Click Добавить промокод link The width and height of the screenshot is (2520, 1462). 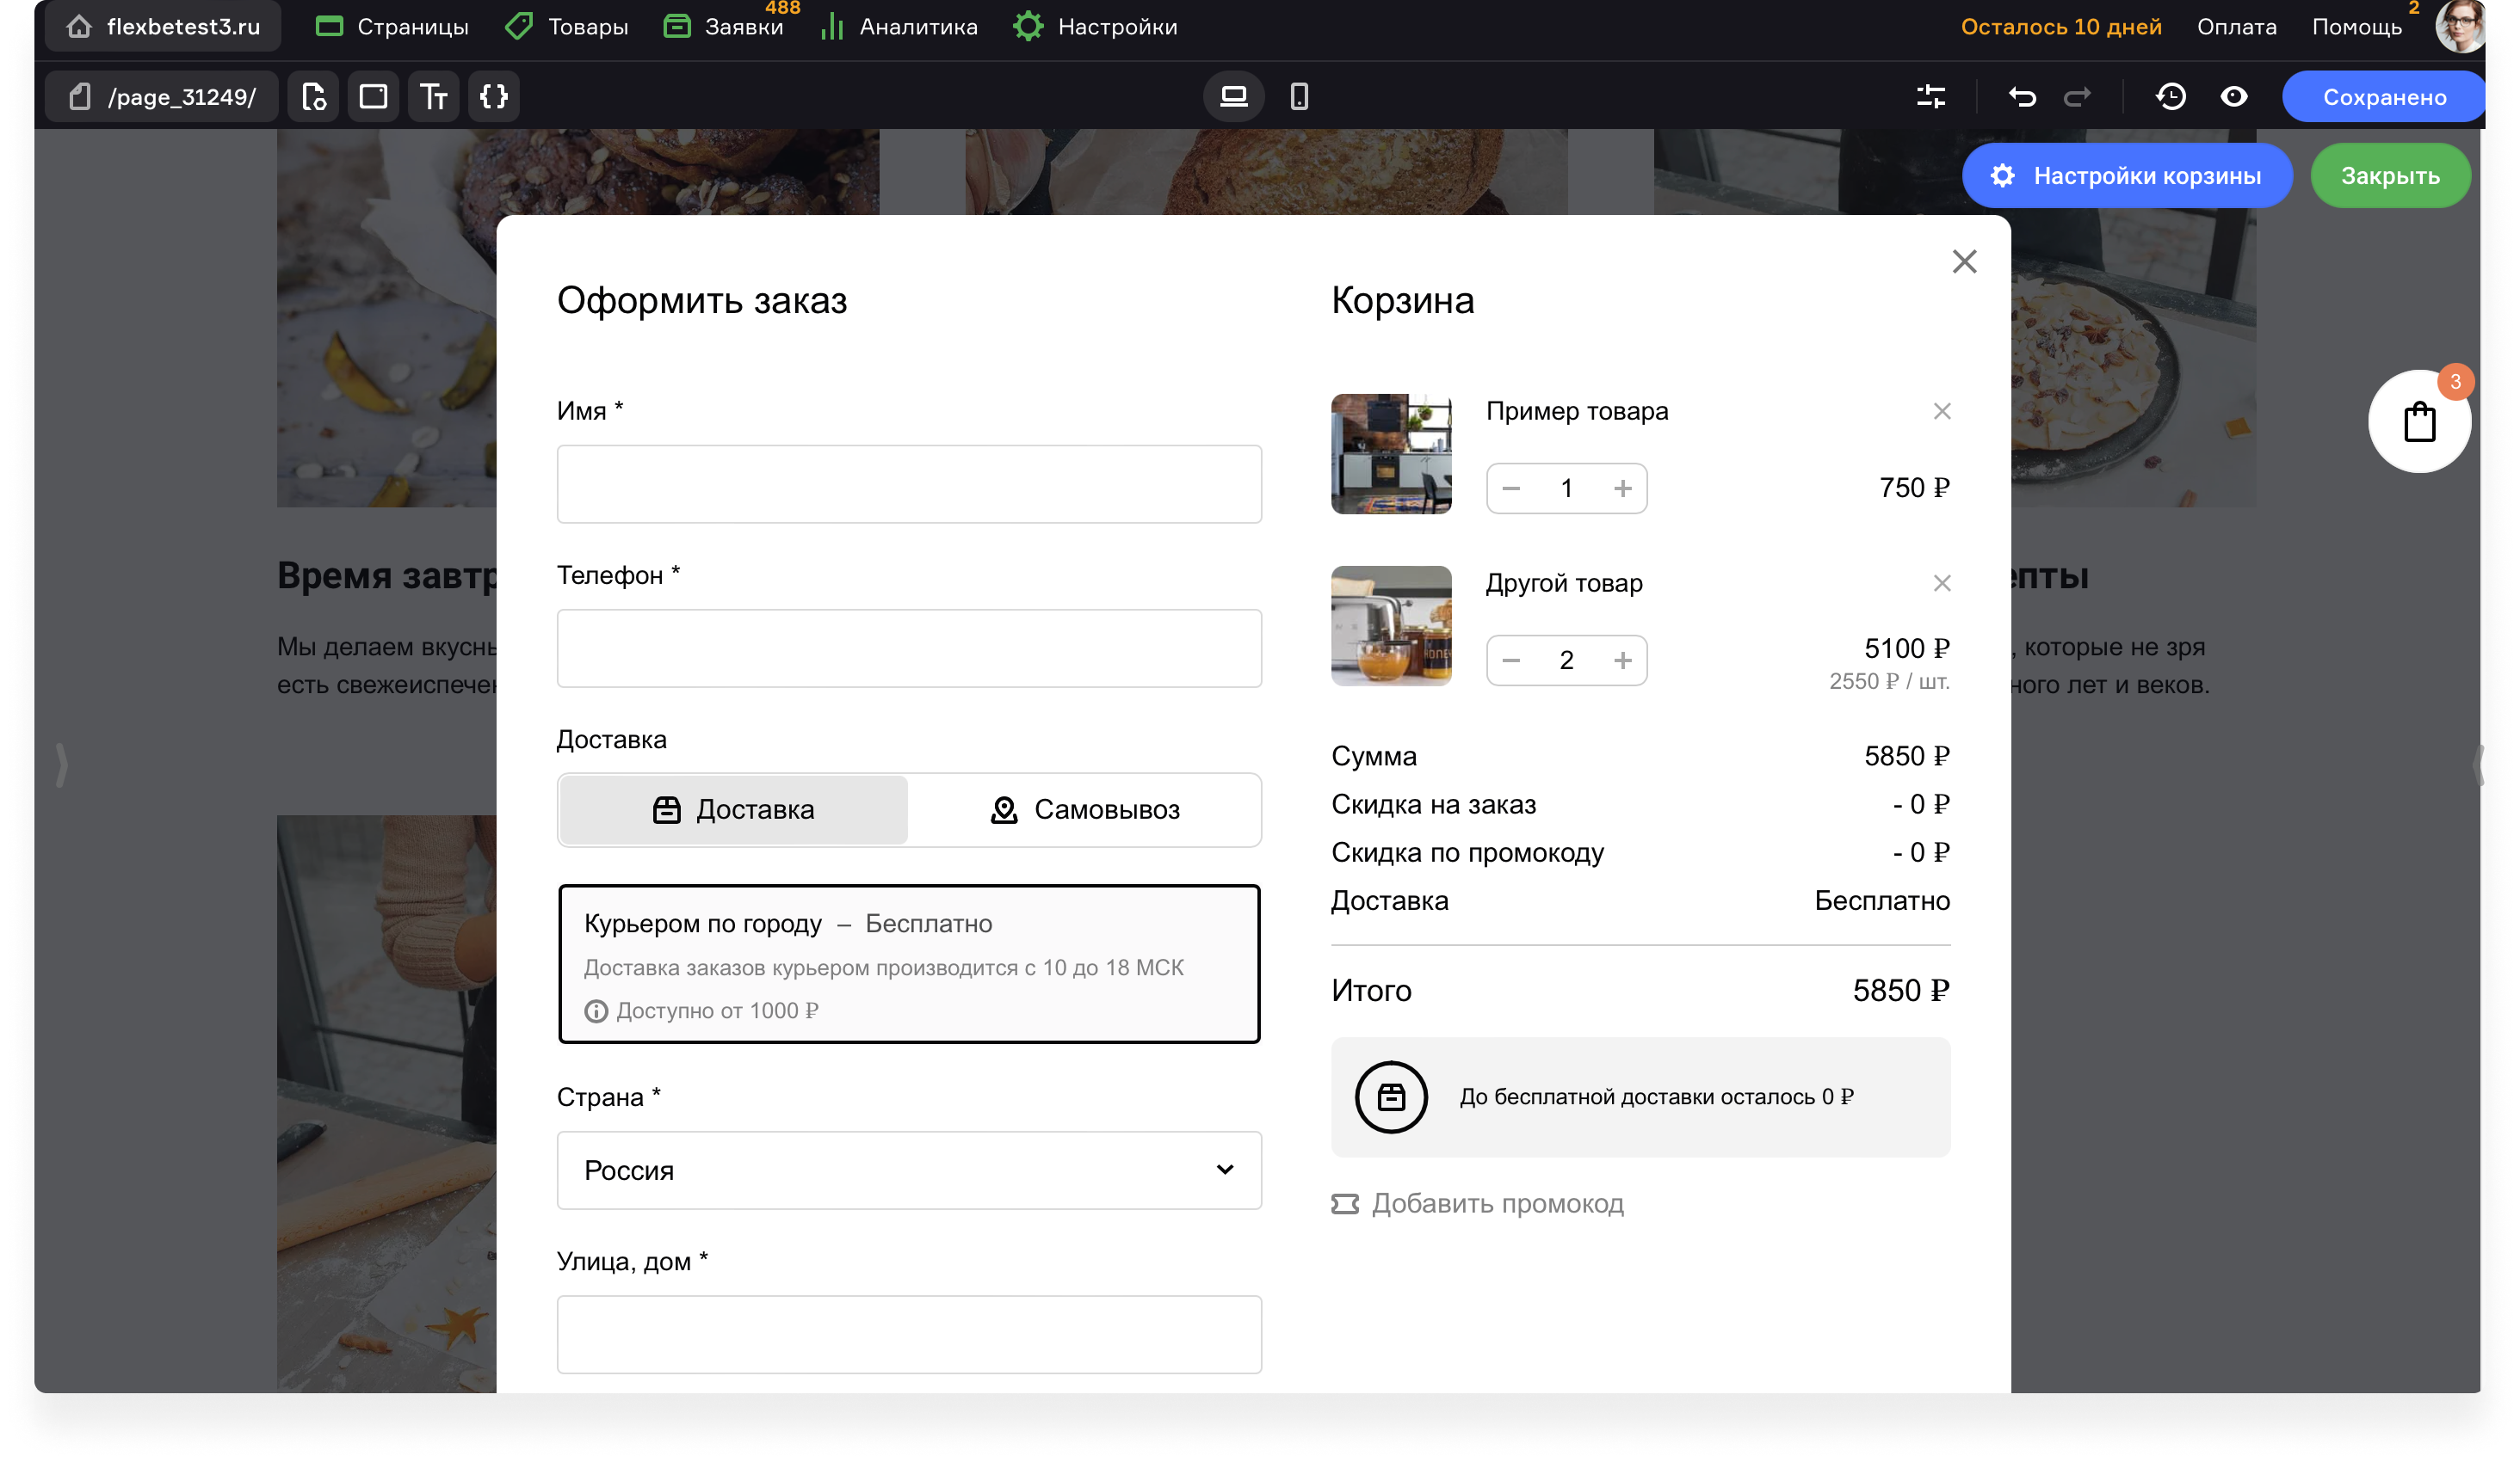(x=1478, y=1204)
